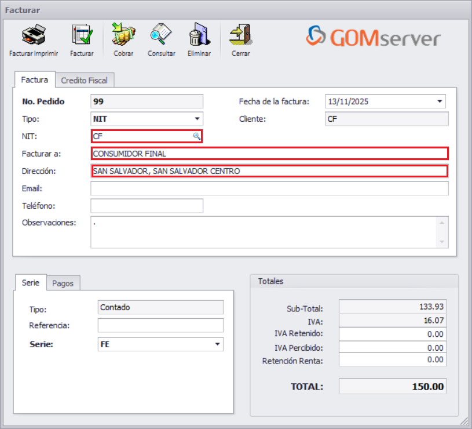This screenshot has height=429, width=472.
Task: Select the Factura tab
Action: point(34,80)
